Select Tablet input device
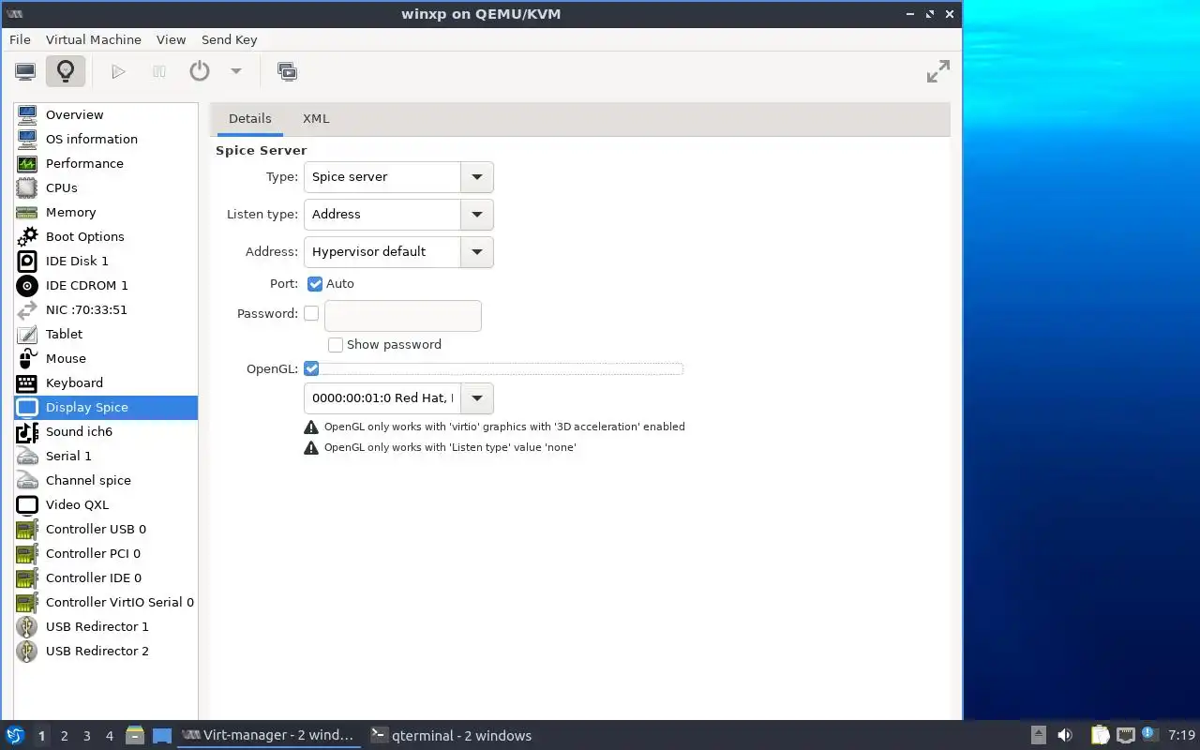 106,334
